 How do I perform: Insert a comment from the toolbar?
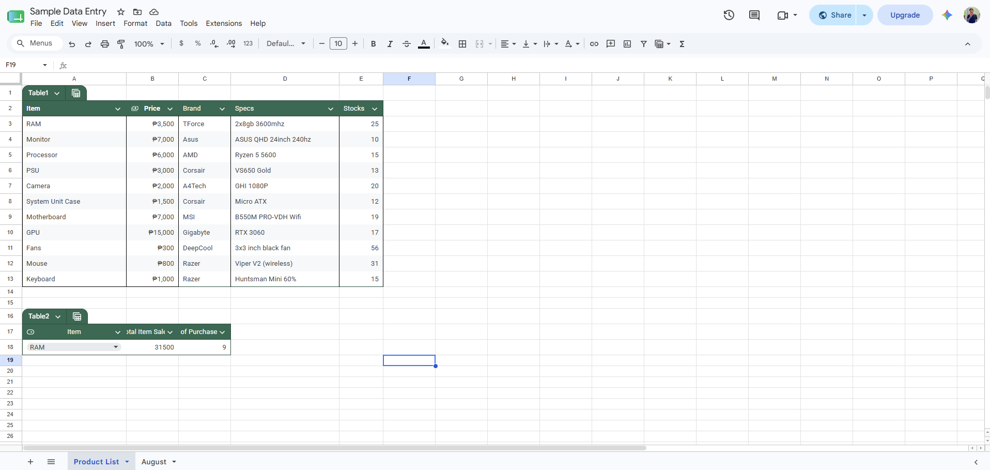(x=611, y=44)
